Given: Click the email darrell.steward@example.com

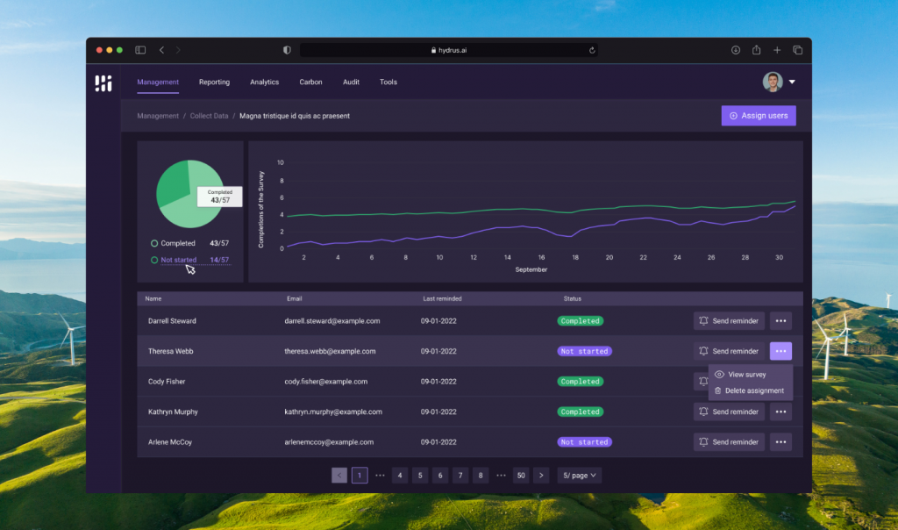Looking at the screenshot, I should [x=332, y=321].
